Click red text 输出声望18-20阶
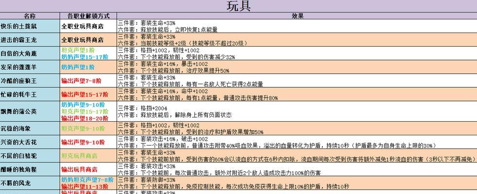 (85, 118)
